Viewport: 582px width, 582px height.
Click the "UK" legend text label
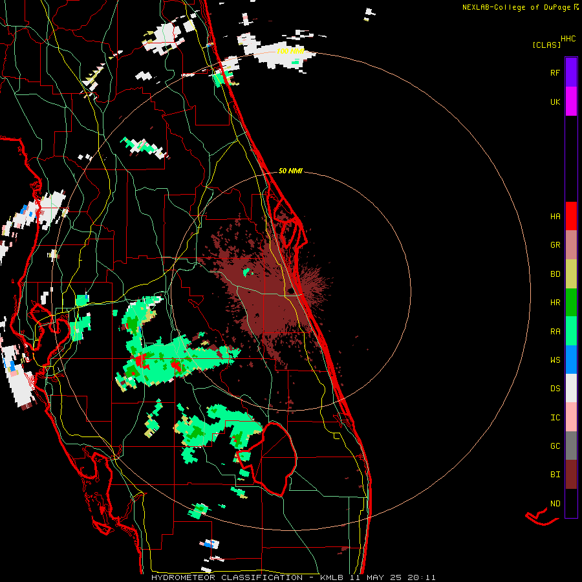(555, 102)
